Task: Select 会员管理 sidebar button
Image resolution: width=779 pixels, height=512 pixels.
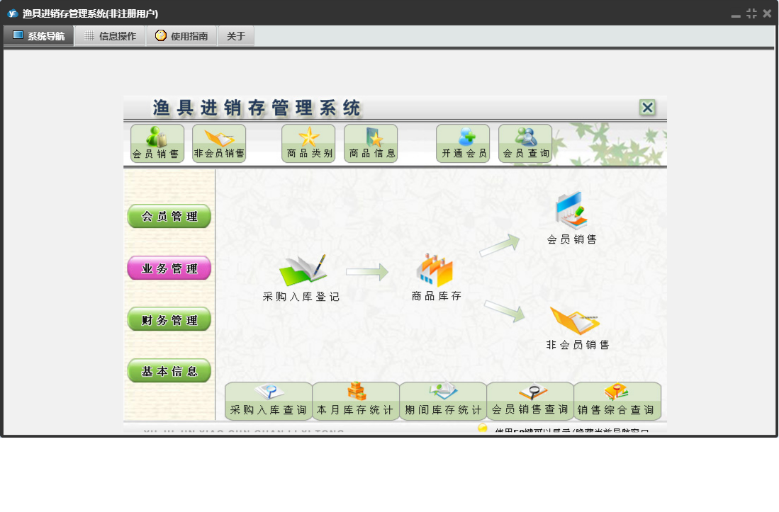Action: tap(169, 216)
